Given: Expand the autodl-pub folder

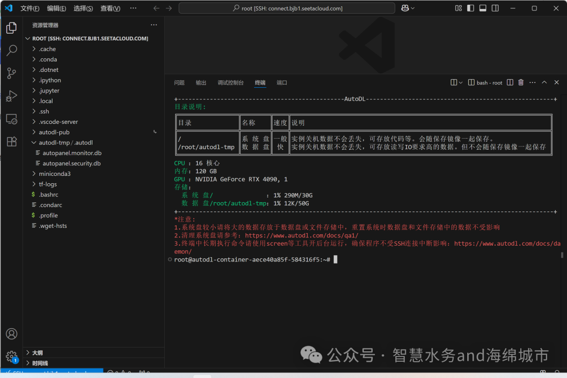Looking at the screenshot, I should pyautogui.click(x=93, y=132).
